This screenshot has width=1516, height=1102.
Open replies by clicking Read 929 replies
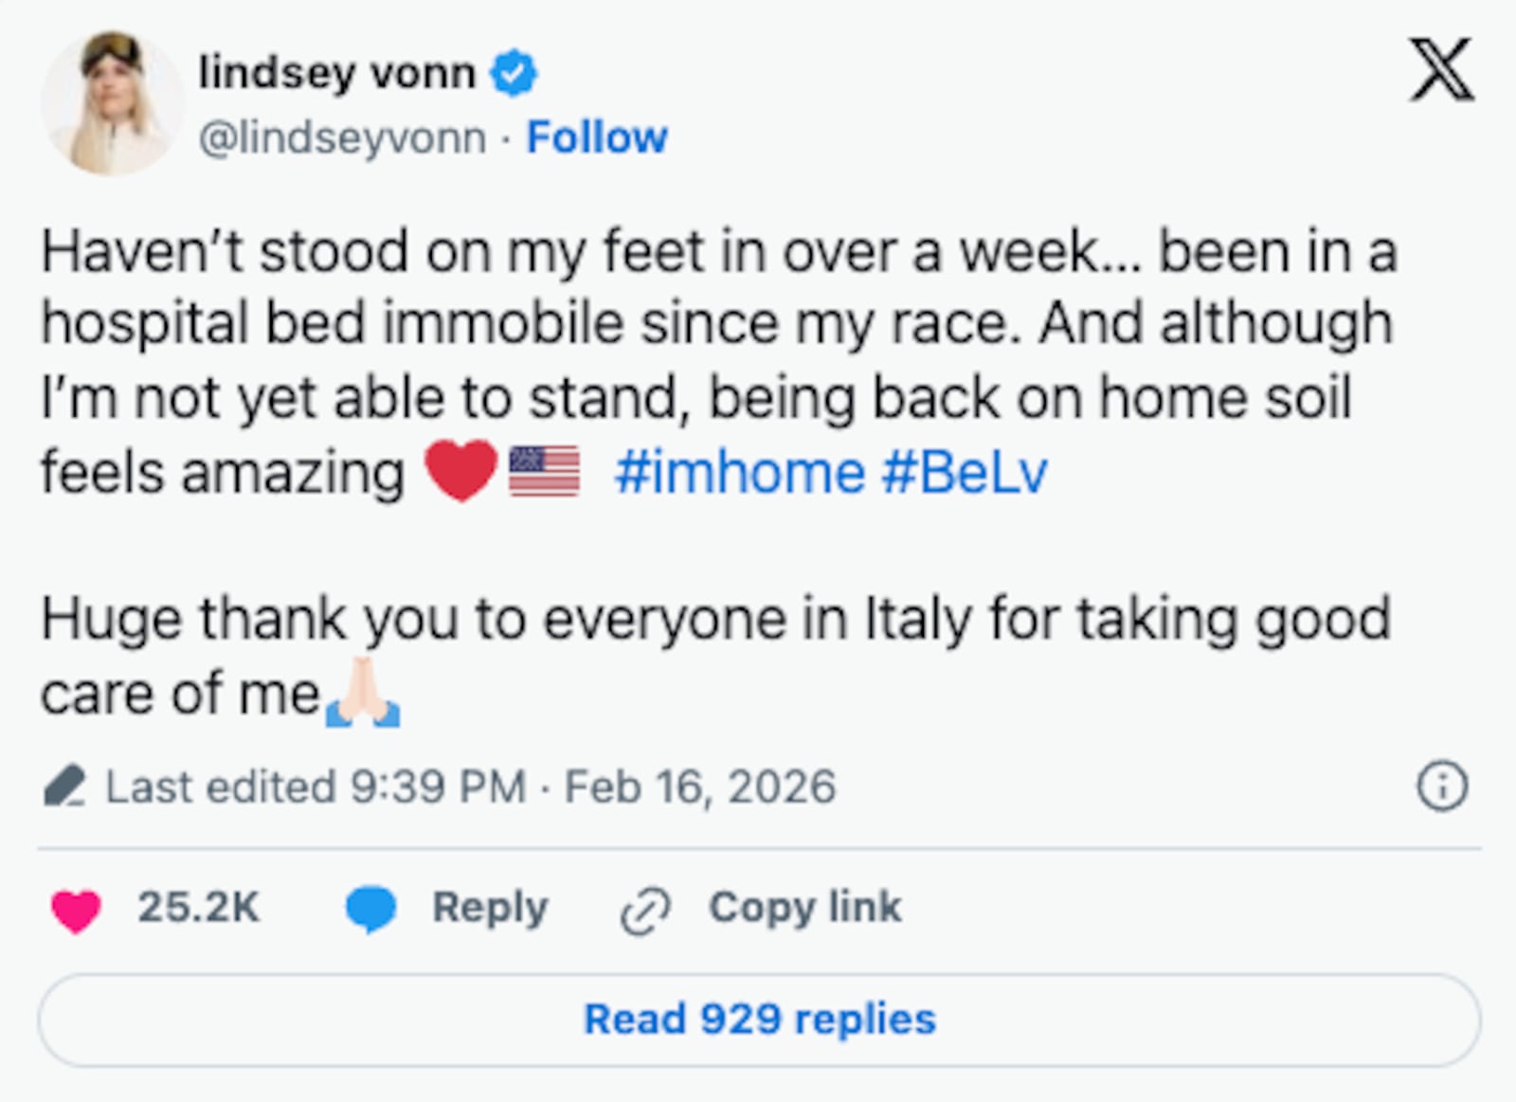coord(758,1020)
